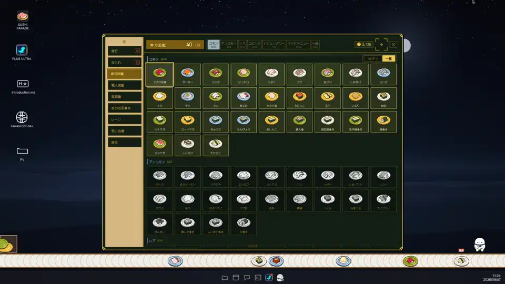Image resolution: width=505 pixels, height=284 pixels.
Task: Select the アジ sushi entry
Action: pos(300,74)
